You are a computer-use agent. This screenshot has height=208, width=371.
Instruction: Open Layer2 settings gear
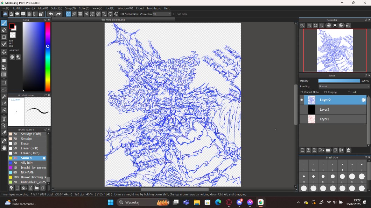click(x=364, y=100)
